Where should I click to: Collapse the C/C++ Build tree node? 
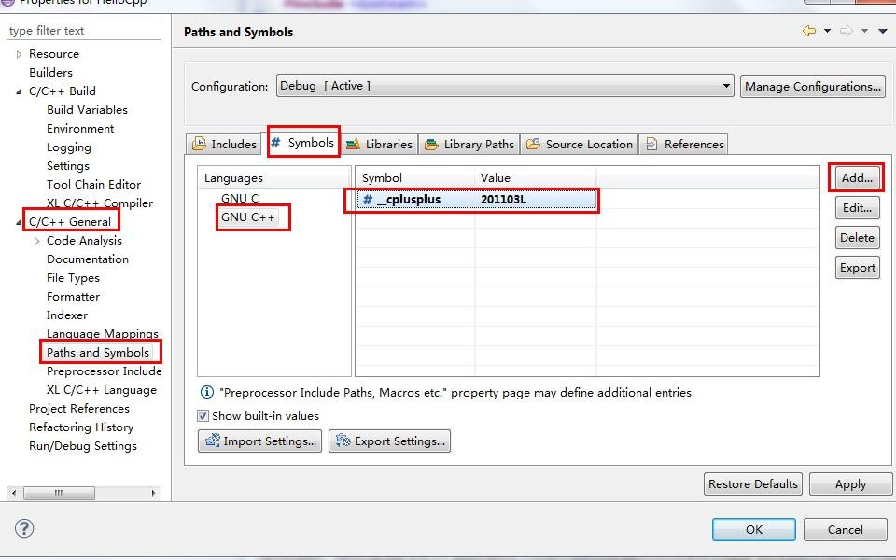[x=19, y=91]
